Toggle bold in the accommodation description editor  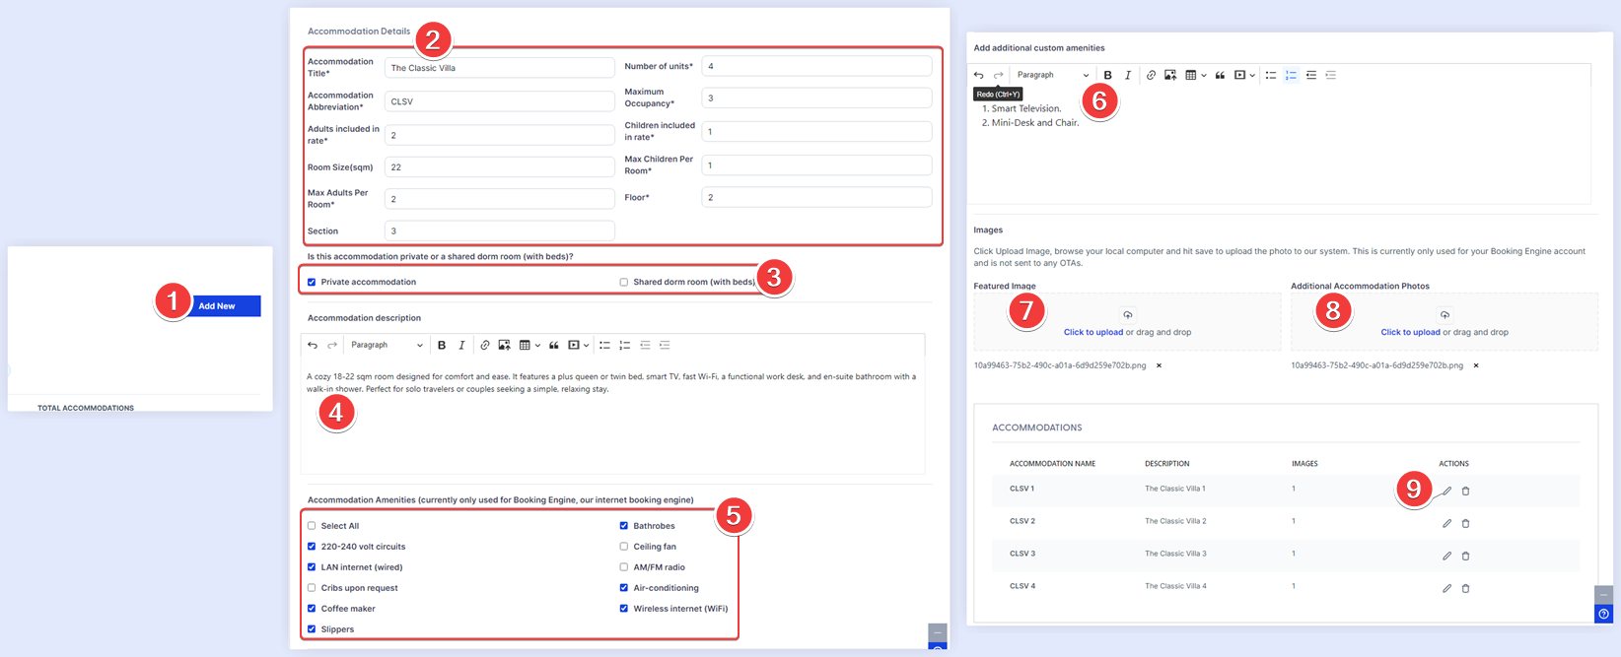(442, 346)
